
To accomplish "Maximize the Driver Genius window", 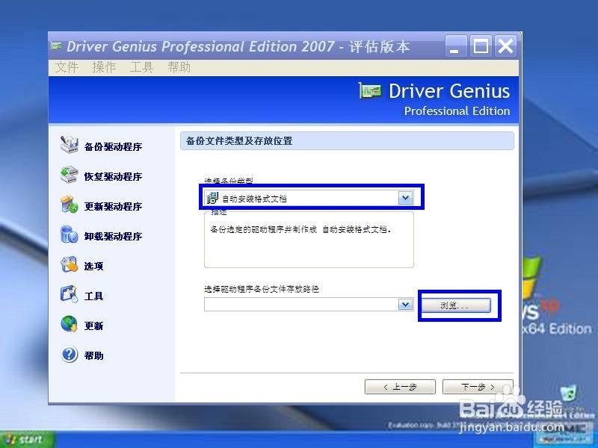I will [x=481, y=47].
